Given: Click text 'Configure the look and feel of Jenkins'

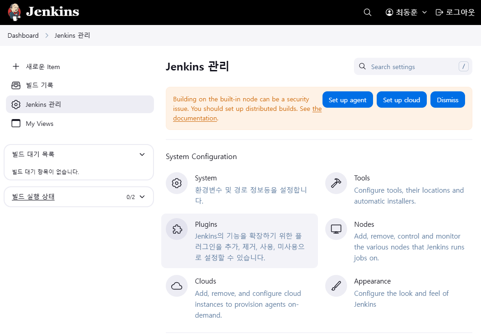Looking at the screenshot, I should pyautogui.click(x=401, y=299).
